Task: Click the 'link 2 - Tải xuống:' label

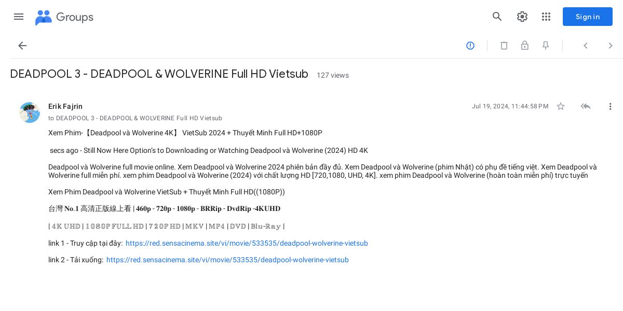Action: [76, 260]
